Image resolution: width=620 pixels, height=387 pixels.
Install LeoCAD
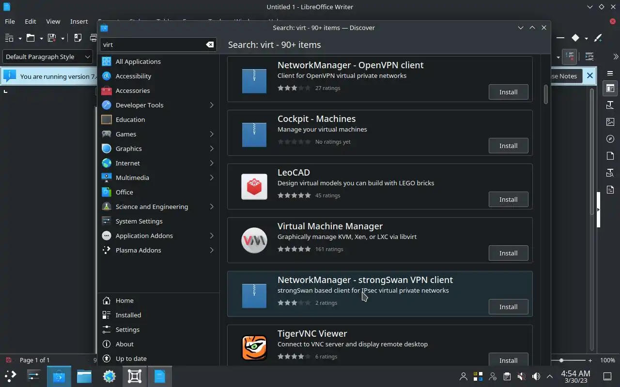pyautogui.click(x=508, y=199)
